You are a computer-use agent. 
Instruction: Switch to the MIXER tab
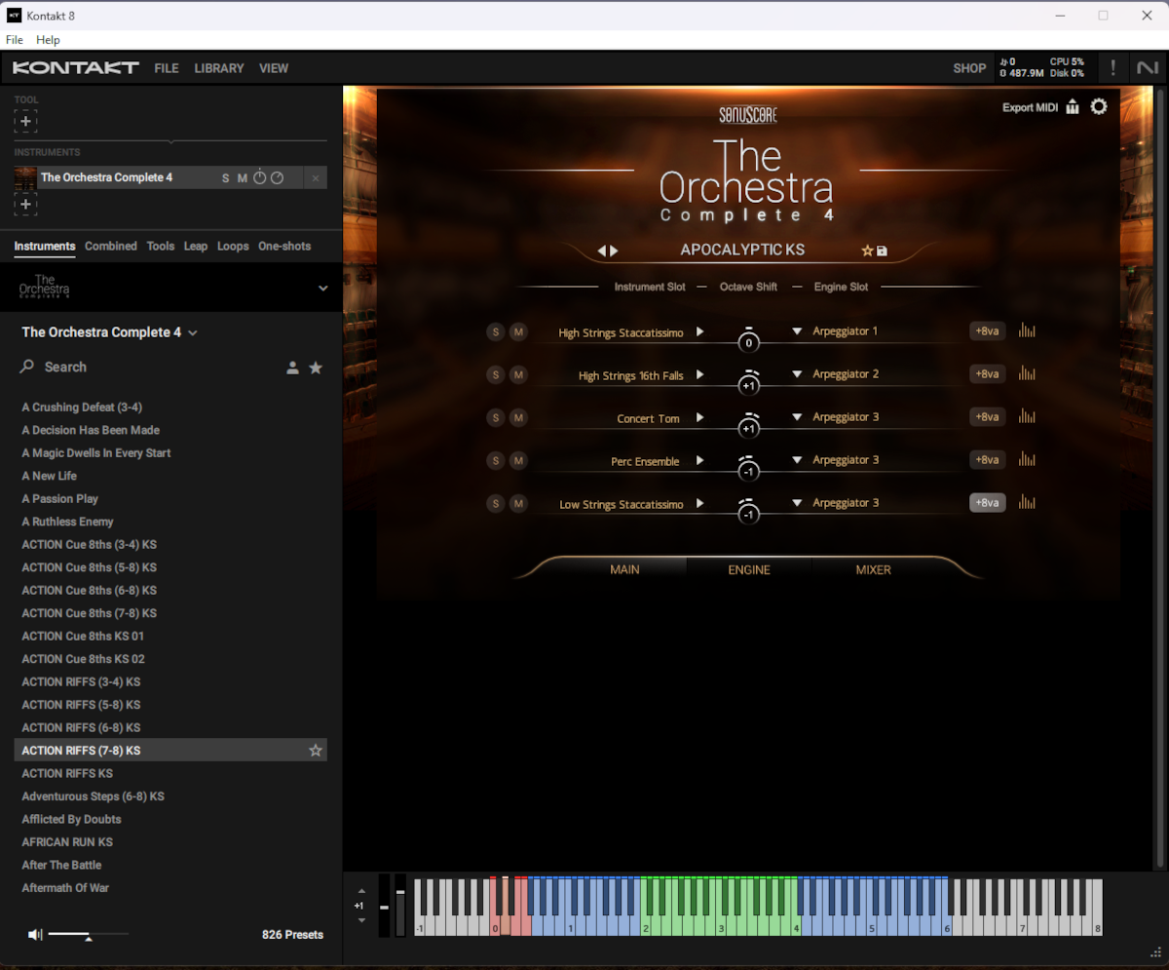click(x=873, y=570)
